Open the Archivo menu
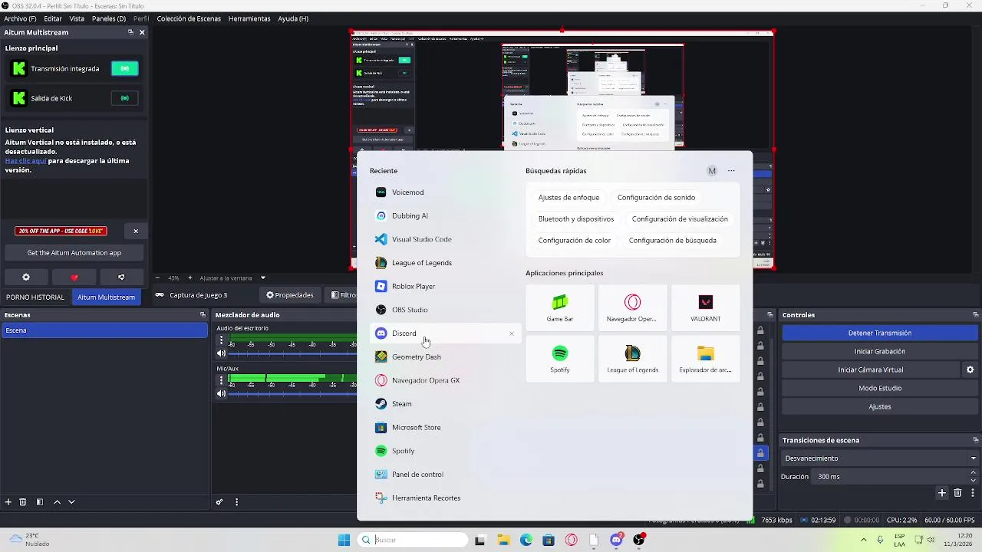 (x=20, y=18)
